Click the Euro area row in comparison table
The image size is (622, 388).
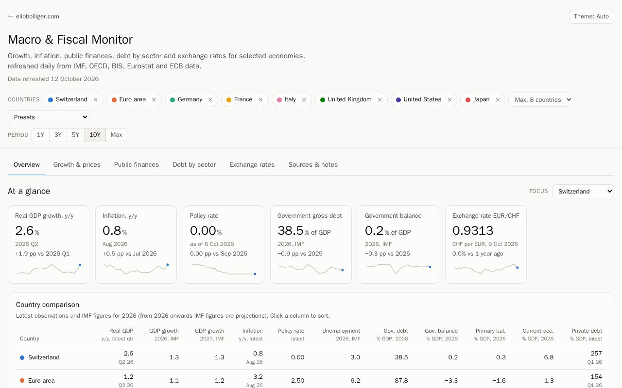[x=311, y=379]
